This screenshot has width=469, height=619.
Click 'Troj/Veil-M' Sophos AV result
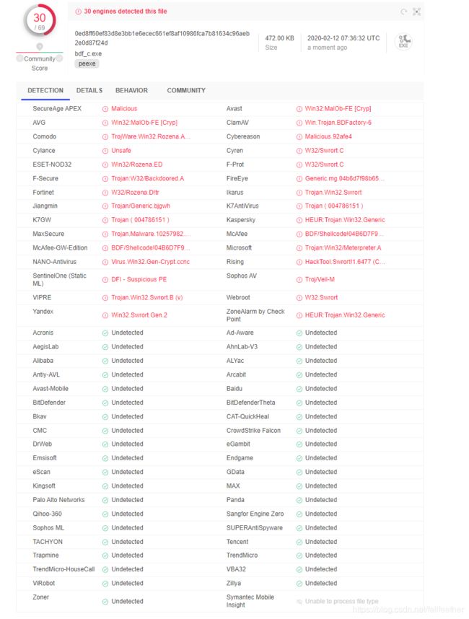(320, 279)
